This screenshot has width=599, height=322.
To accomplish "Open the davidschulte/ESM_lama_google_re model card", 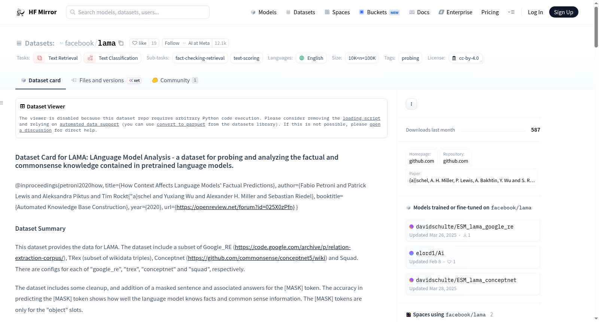I will tap(473, 231).
